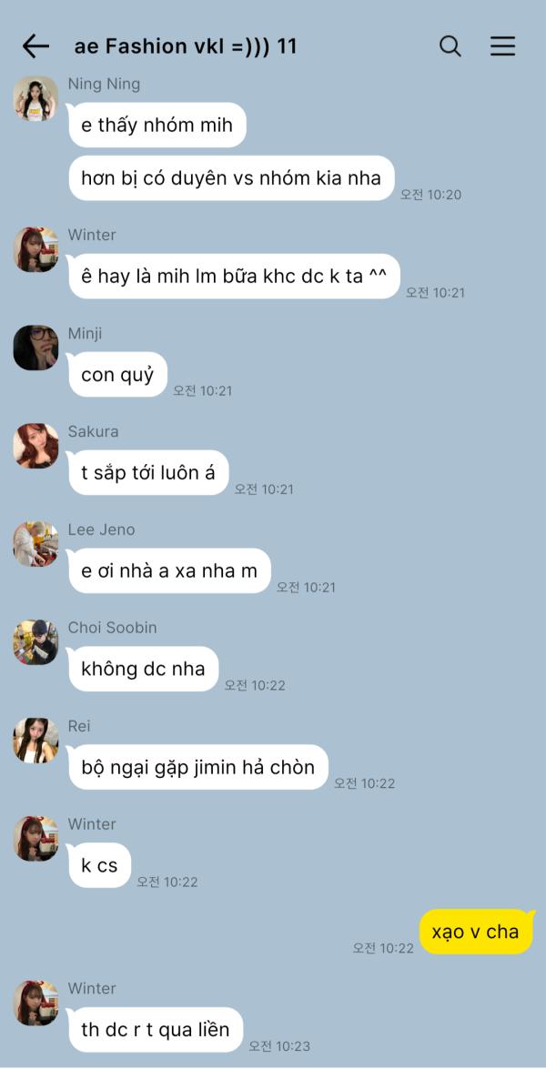Tap the sender name 'Sakura'
546x1069 pixels.
tap(94, 431)
